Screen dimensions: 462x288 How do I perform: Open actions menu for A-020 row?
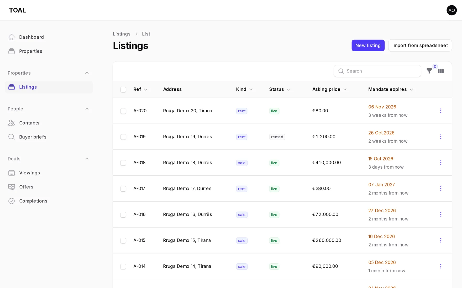tap(441, 111)
